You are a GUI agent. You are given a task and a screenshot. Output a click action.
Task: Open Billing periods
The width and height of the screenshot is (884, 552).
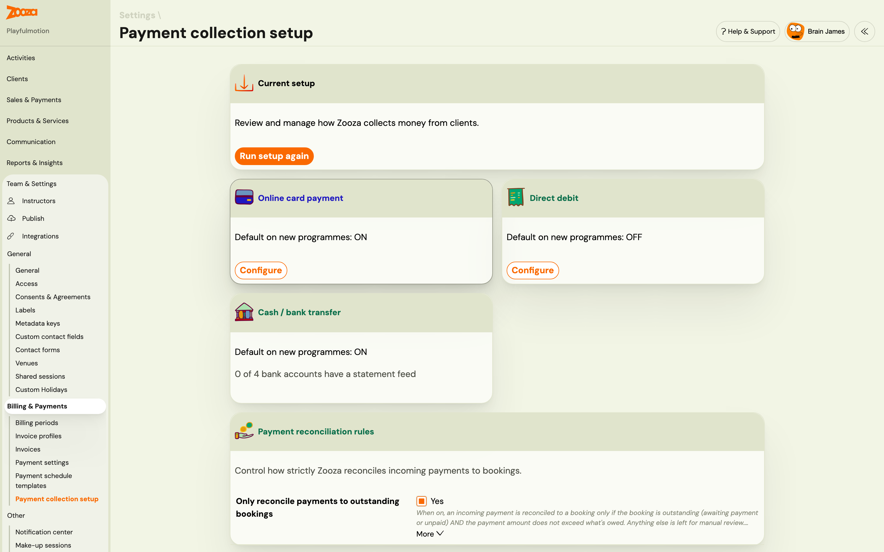(37, 423)
